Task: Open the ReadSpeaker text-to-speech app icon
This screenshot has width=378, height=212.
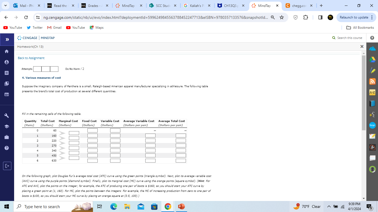Action: tap(372, 114)
